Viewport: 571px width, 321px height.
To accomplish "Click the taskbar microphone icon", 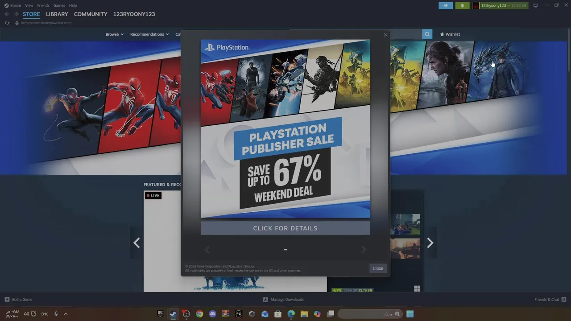I will coord(56,314).
